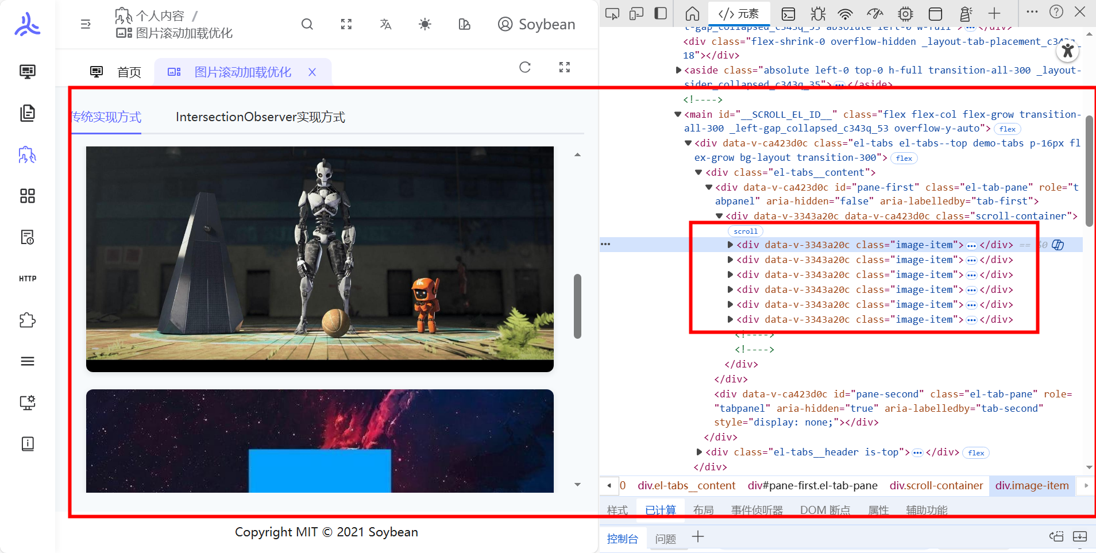The image size is (1096, 553).
Task: Expand the first image-item div node
Action: point(730,245)
